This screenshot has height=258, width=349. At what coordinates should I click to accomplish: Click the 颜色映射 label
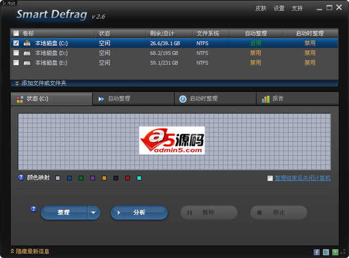click(38, 177)
